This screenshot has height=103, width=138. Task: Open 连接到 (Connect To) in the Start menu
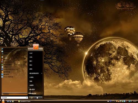point(31,85)
